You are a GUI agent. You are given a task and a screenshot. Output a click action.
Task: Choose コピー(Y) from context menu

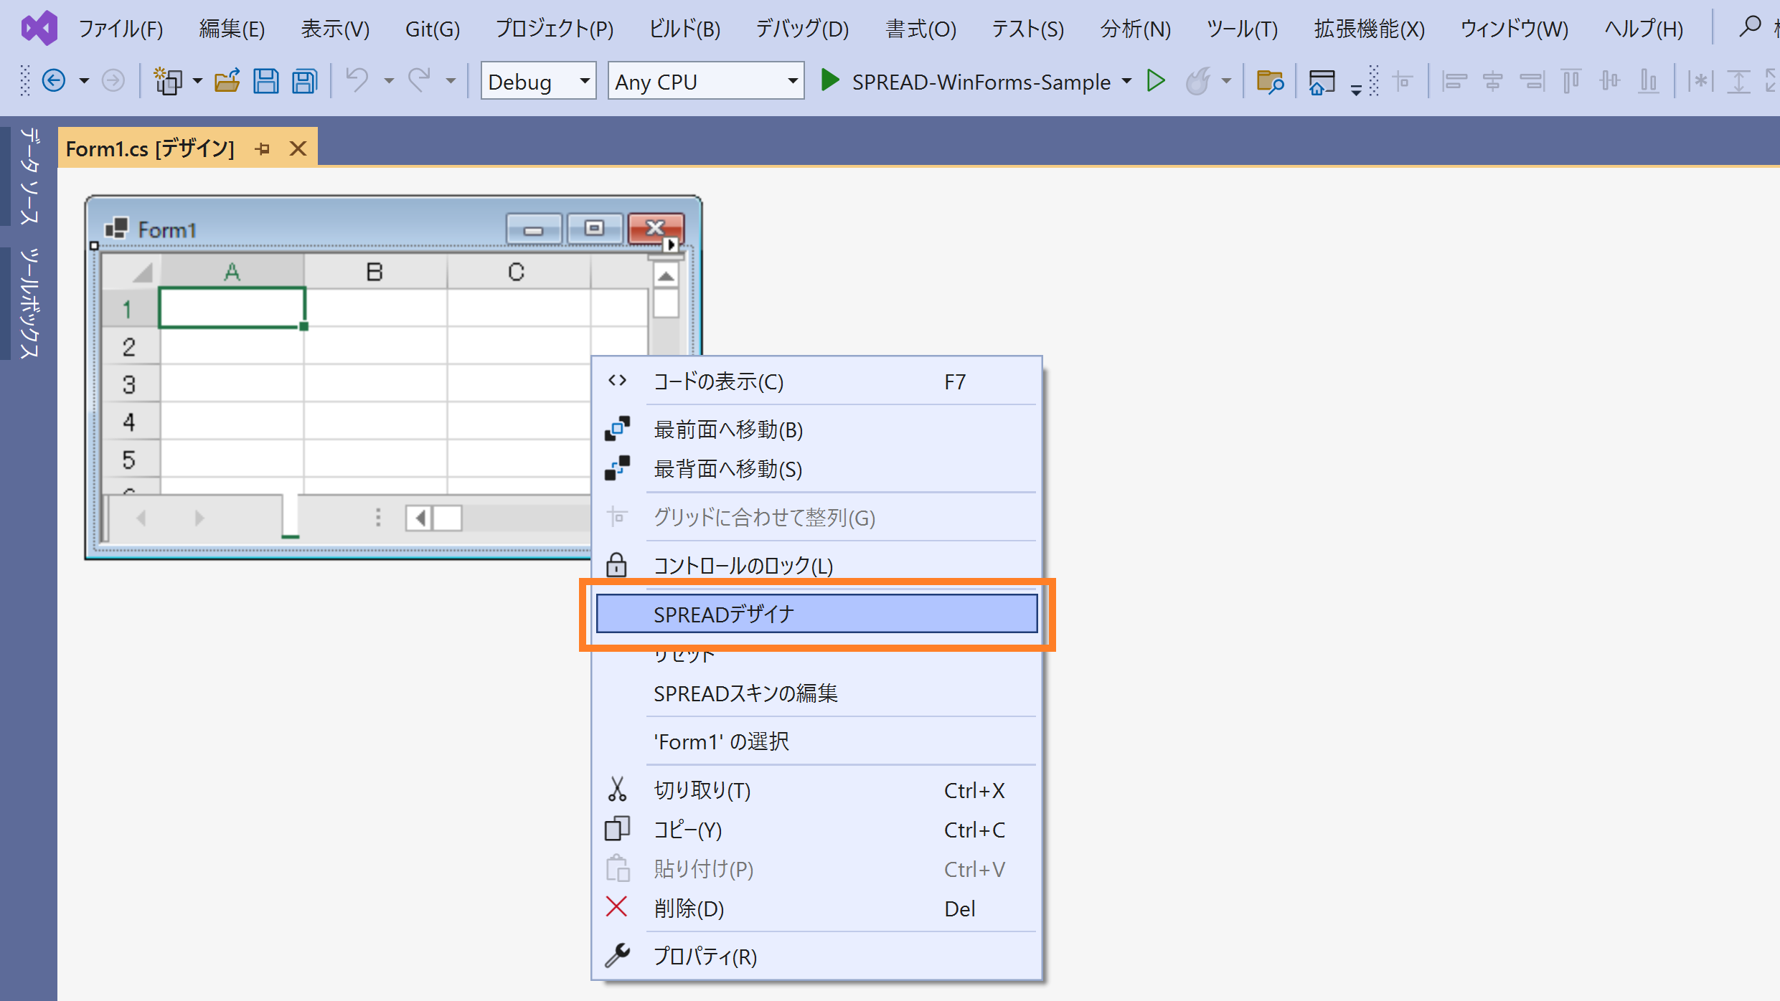point(816,830)
